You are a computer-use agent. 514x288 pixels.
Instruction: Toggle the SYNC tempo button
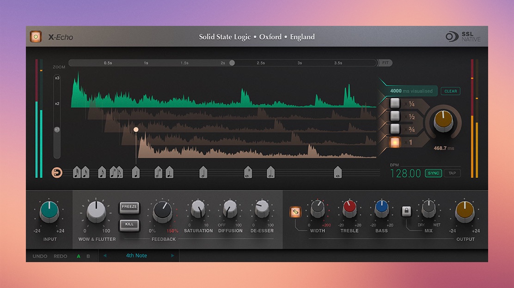click(x=433, y=173)
